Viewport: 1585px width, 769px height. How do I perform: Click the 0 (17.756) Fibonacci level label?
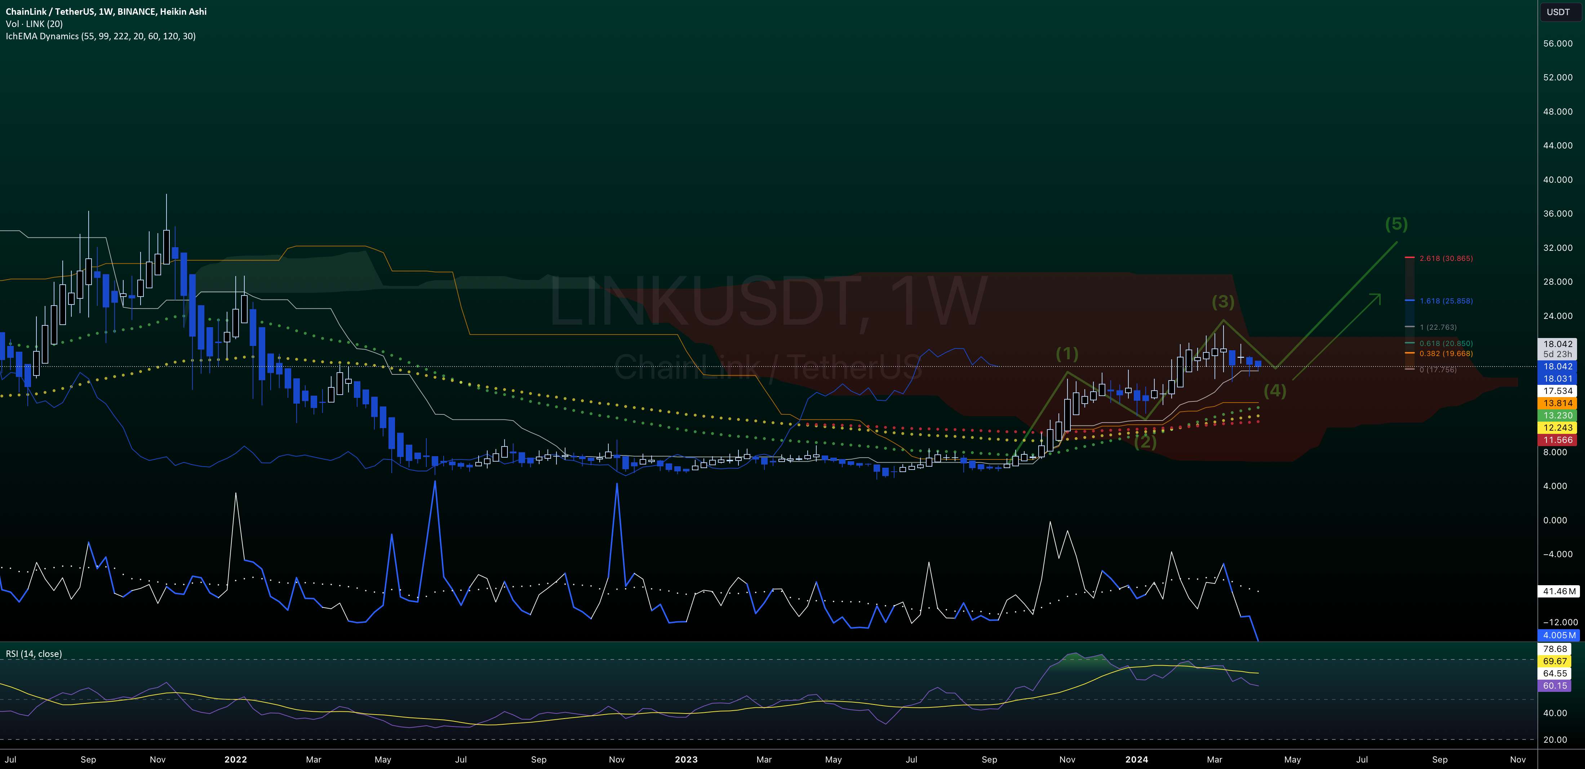click(x=1438, y=370)
